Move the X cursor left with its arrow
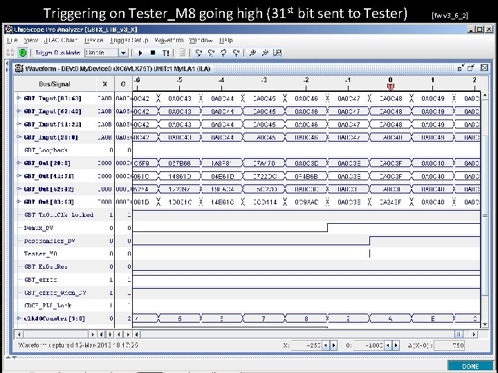 tap(326, 345)
